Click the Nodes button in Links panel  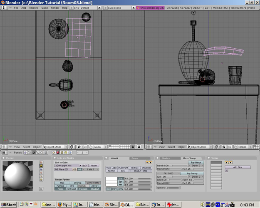94,166
